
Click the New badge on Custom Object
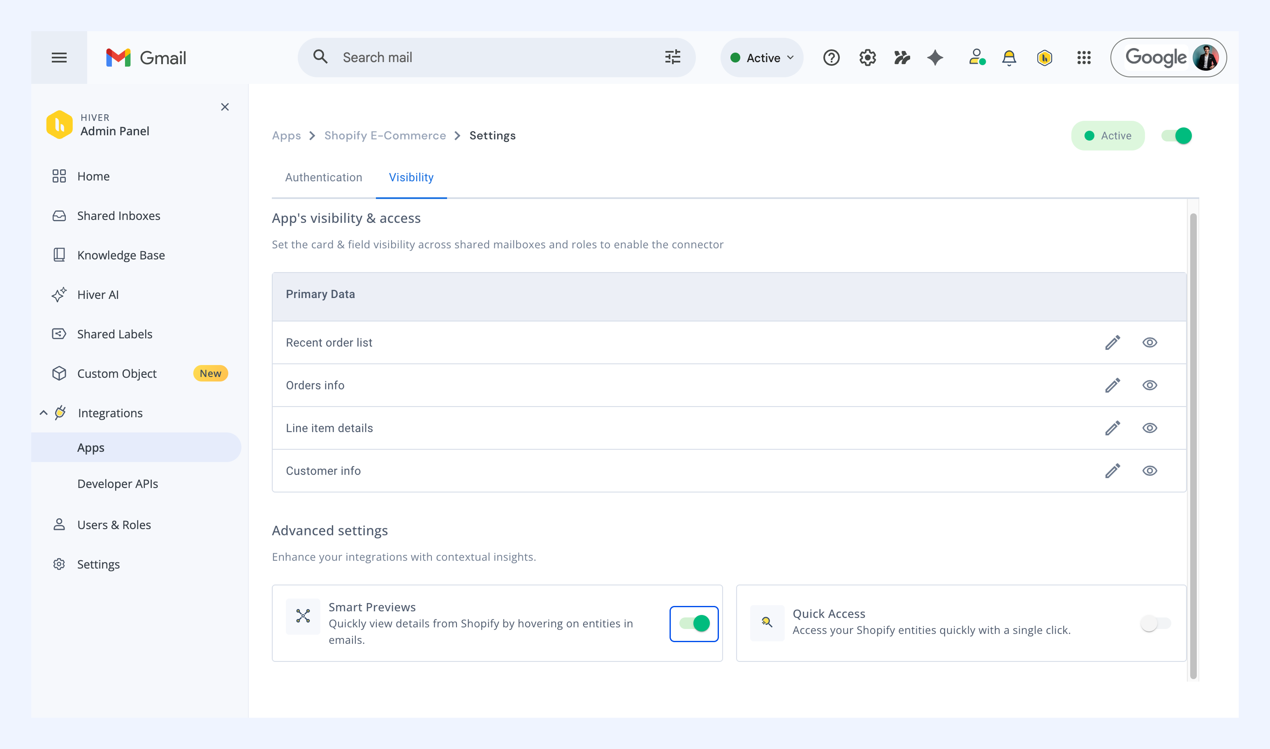tap(211, 374)
